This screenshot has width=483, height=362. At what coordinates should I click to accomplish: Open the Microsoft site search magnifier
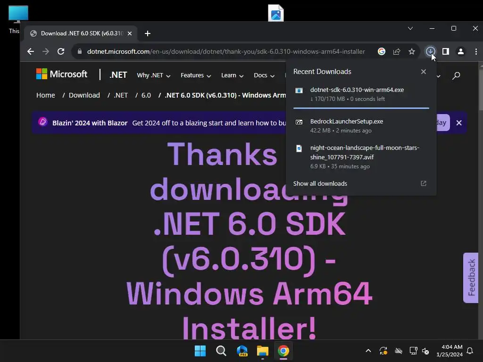click(456, 75)
